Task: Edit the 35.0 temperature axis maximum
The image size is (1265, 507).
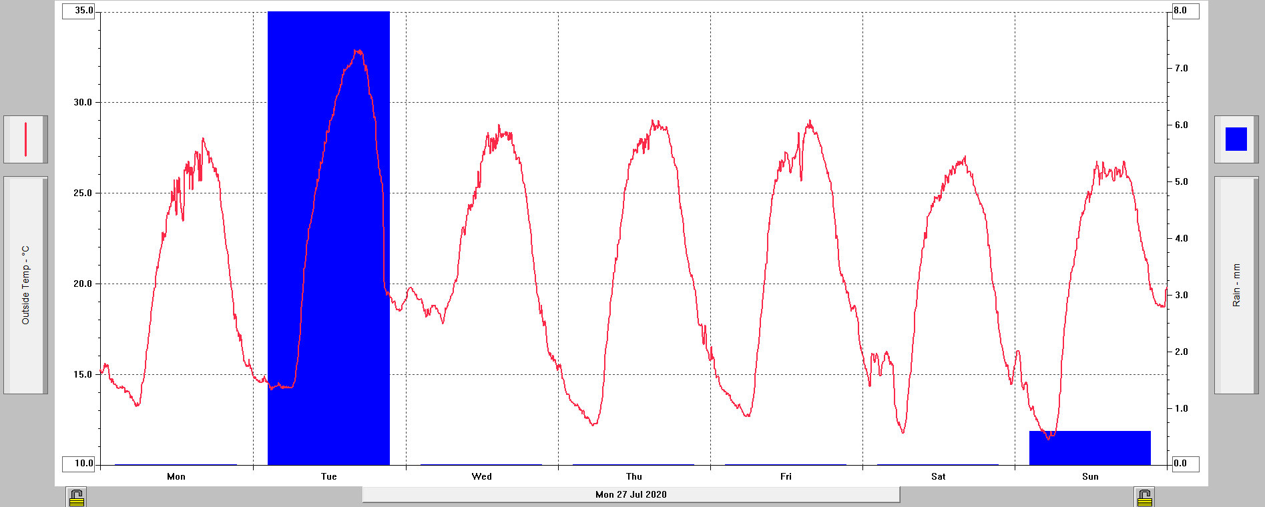Action: [x=79, y=11]
